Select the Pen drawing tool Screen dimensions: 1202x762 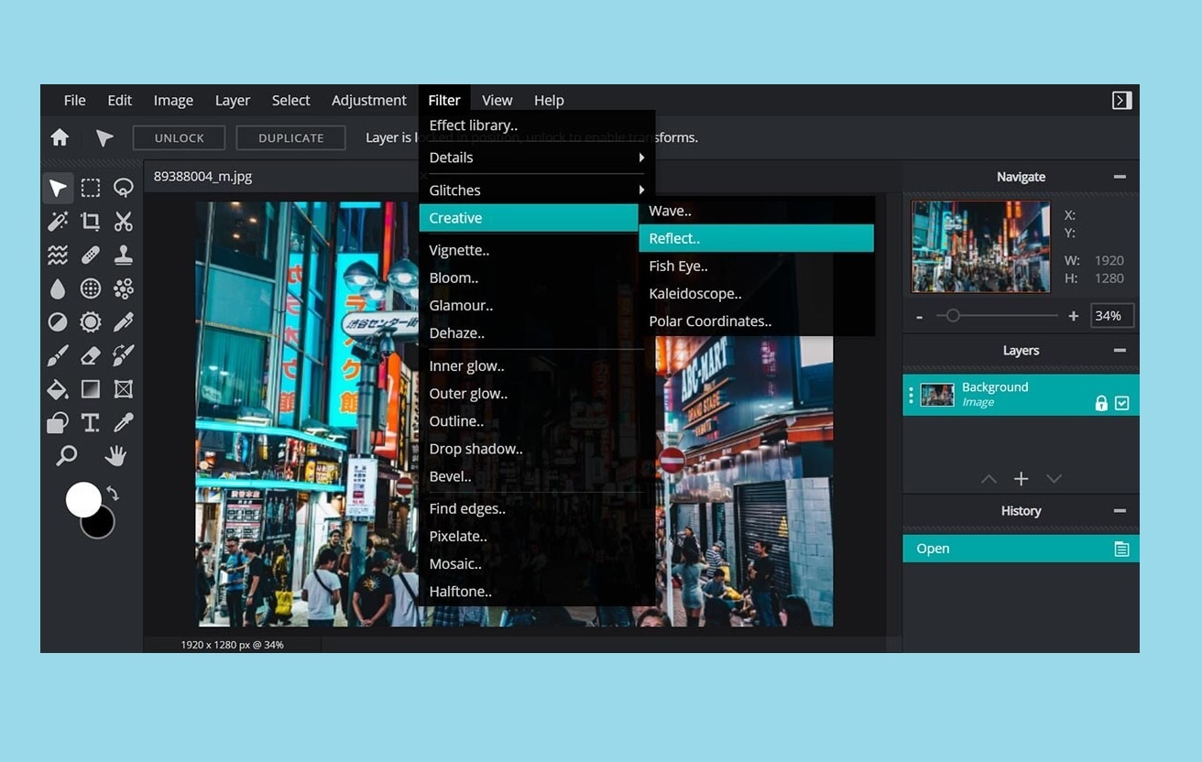[124, 322]
